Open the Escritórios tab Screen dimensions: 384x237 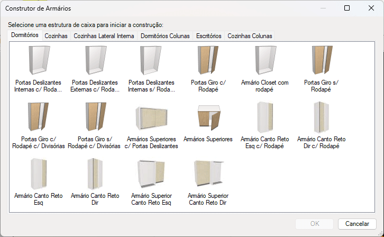pyautogui.click(x=208, y=36)
